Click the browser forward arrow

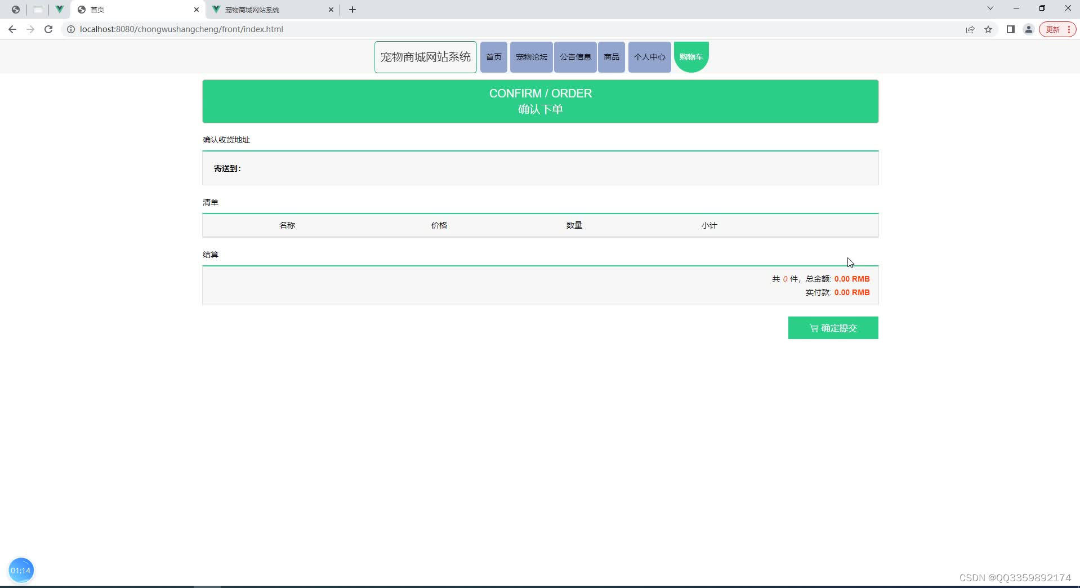tap(30, 29)
